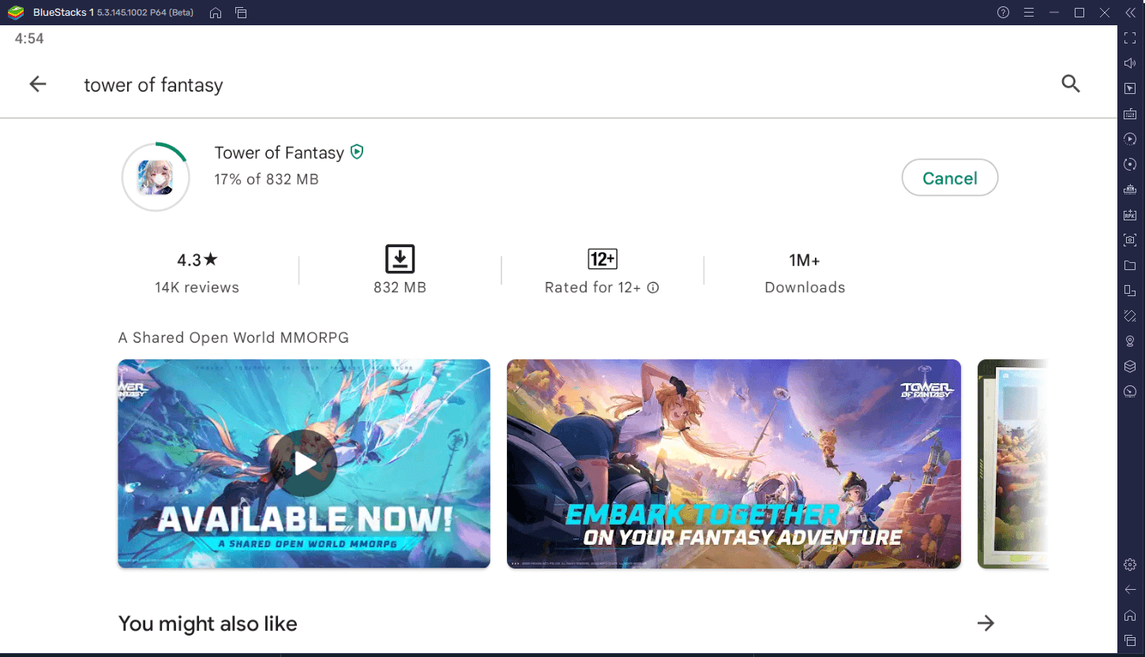
Task: Click the rotate screen icon
Action: click(1130, 316)
